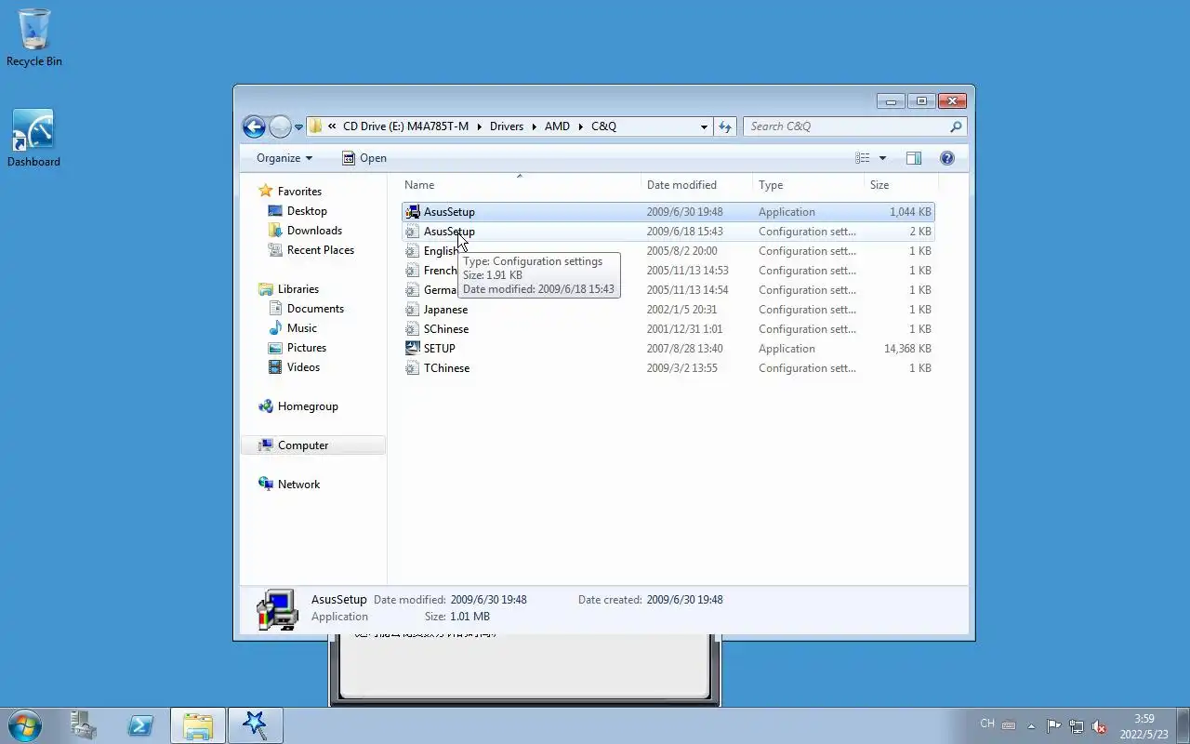Click the grayed Forward arrow button
1190x744 pixels.
[x=280, y=126]
